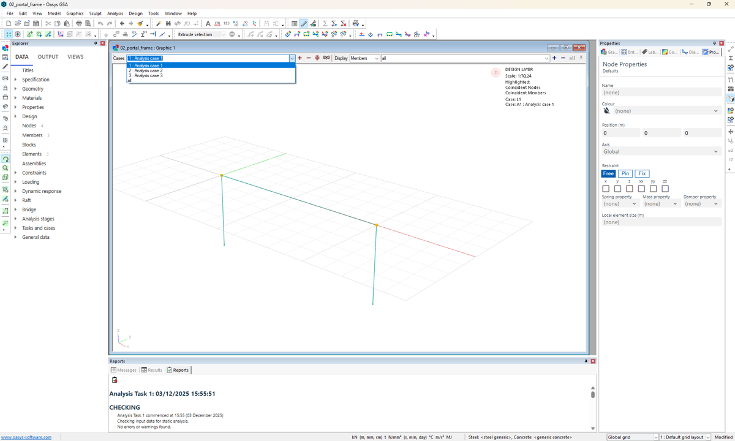735x441 pixels.
Task: Click the text label 'A' toolbar icon
Action: point(208,23)
